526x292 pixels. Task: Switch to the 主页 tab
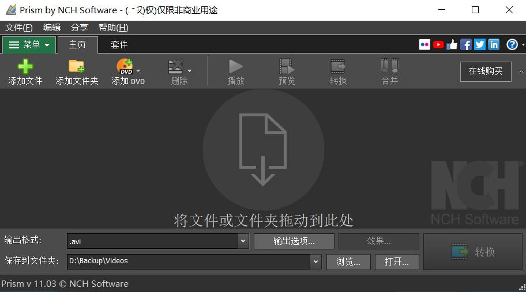(77, 44)
